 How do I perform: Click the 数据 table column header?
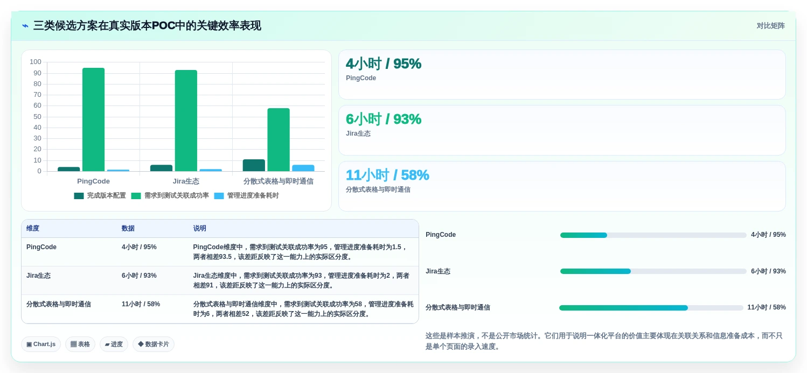[128, 229]
